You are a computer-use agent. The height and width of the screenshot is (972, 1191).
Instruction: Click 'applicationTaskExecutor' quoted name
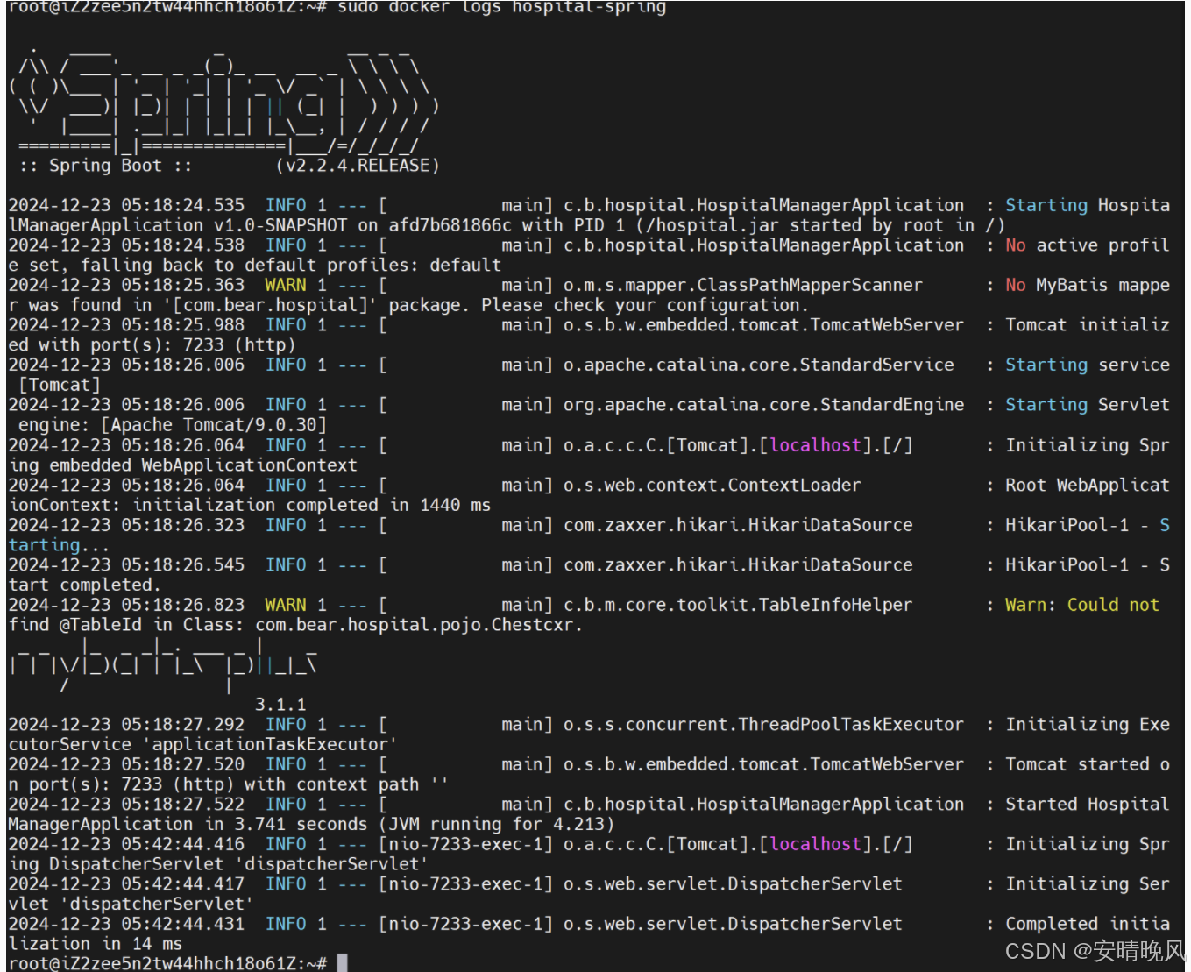pyautogui.click(x=270, y=744)
